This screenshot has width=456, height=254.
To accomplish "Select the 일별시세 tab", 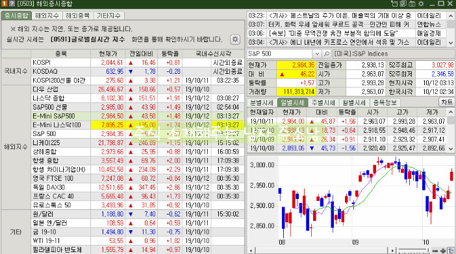I will [x=293, y=102].
